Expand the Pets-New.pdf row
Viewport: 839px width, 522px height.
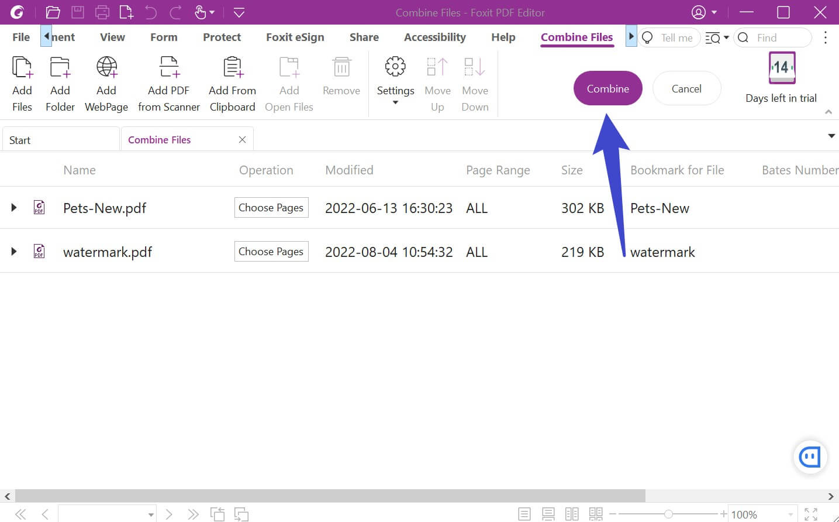(x=13, y=207)
